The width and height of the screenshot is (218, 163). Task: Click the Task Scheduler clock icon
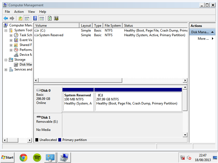pos(16,35)
